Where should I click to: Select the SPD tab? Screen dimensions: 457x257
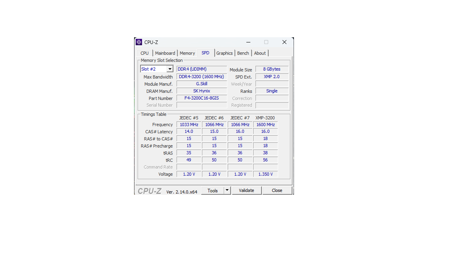pos(205,53)
